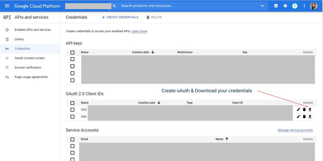Check the fourth row checkbox under API keys
Image resolution: width=323 pixels, height=161 pixels.
pos(72,80)
